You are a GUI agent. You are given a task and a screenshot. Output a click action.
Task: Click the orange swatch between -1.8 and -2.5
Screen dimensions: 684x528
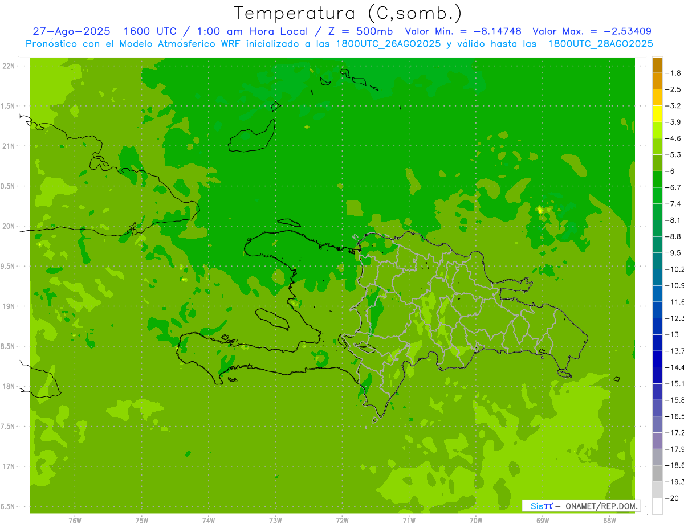coord(657,81)
